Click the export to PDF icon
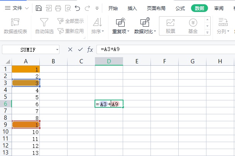 pyautogui.click(x=49, y=8)
